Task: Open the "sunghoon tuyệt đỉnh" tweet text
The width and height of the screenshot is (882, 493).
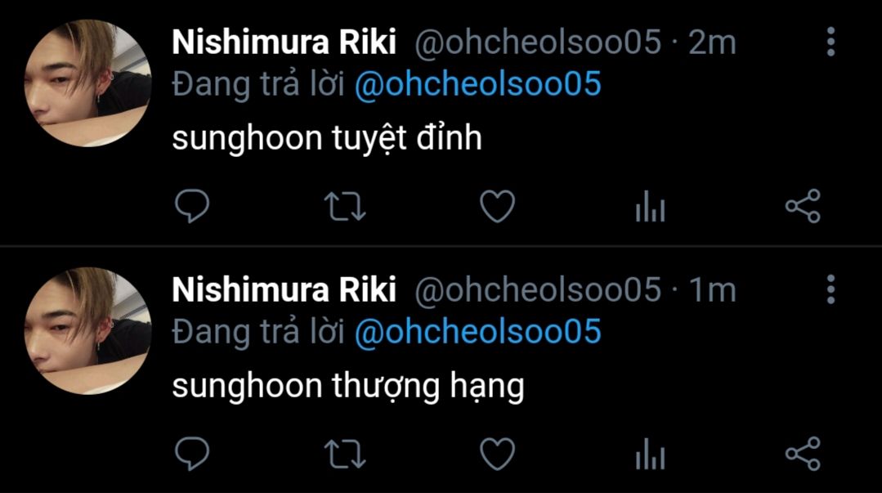Action: coord(327,139)
